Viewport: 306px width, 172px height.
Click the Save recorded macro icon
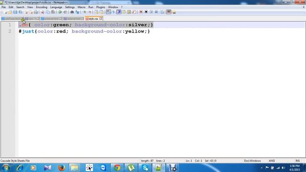(162, 12)
